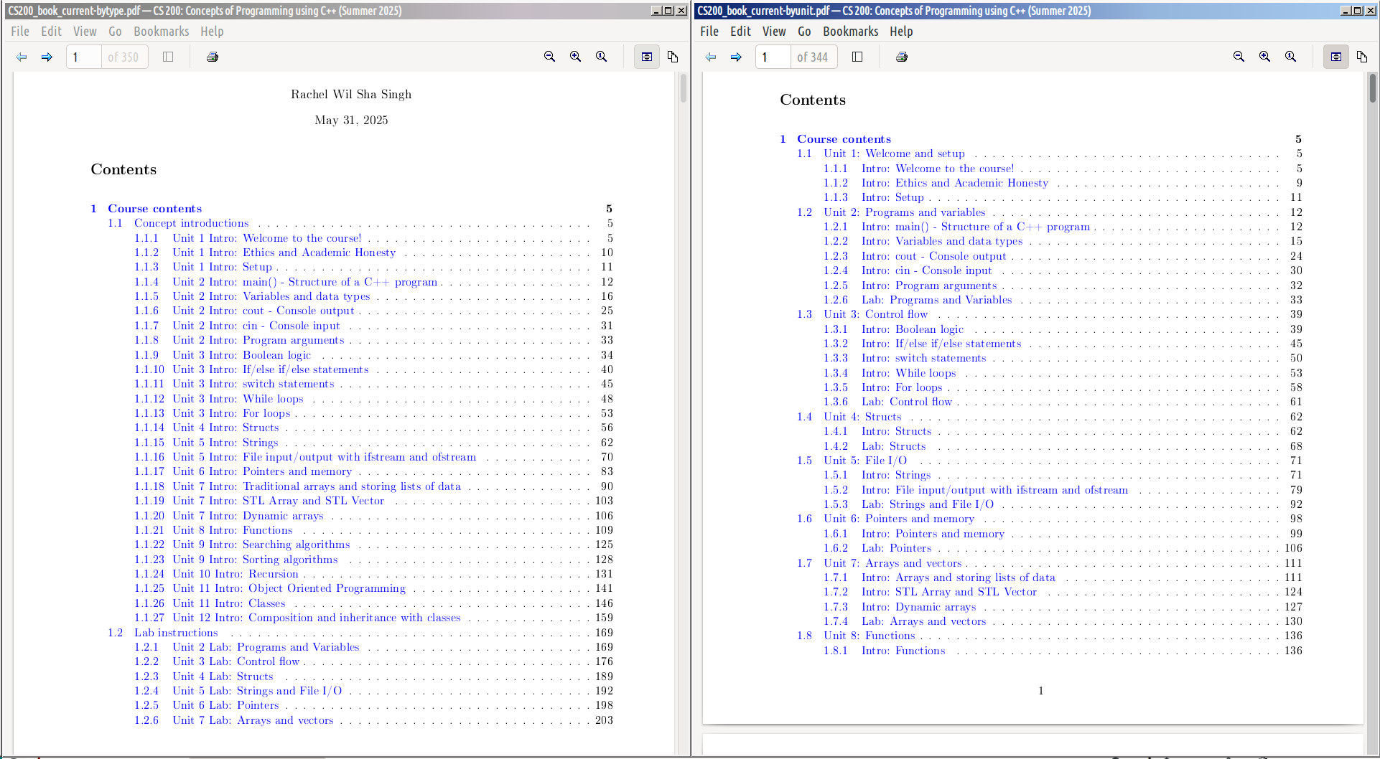This screenshot has width=1380, height=759.
Task: Open 'Lab: Strings and File I/O' link
Action: tap(927, 504)
